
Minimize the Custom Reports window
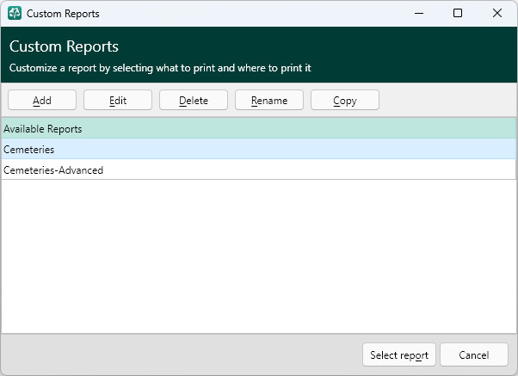click(x=419, y=13)
